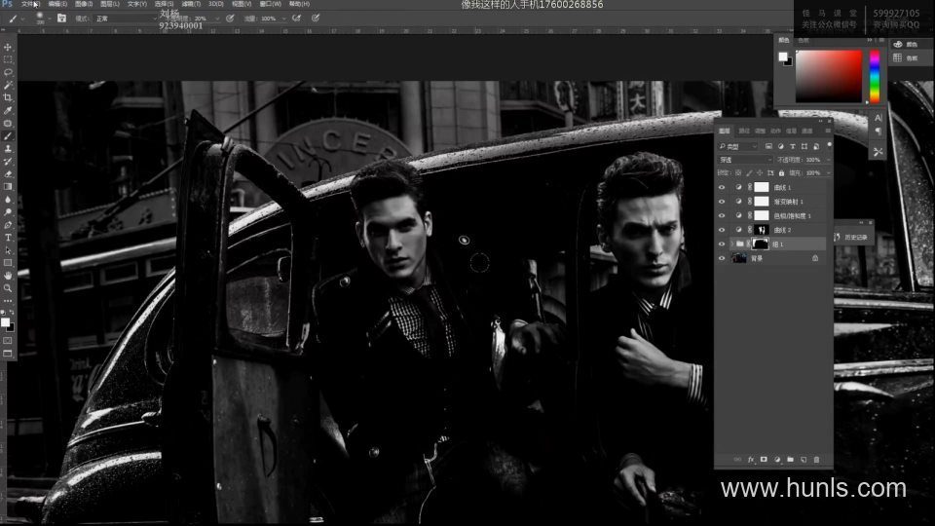Select the Move tool
The height and width of the screenshot is (526, 935).
coord(8,47)
